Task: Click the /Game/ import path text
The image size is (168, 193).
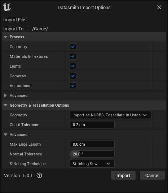Action: (40, 29)
